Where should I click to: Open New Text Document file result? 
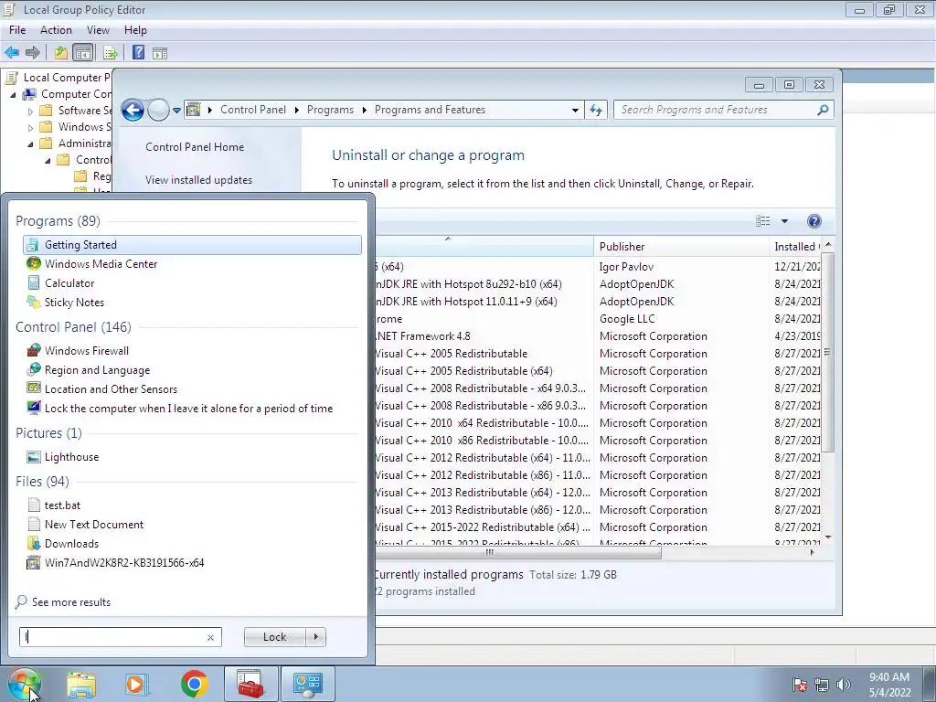click(94, 524)
